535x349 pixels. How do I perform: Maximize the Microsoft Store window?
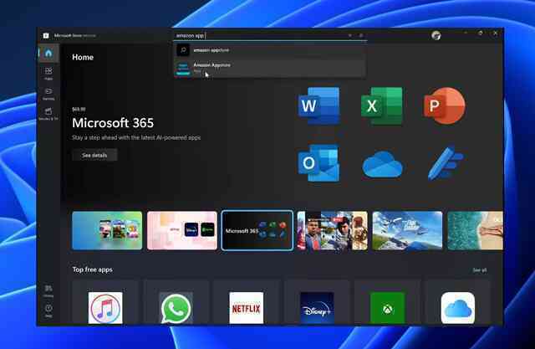tap(481, 33)
